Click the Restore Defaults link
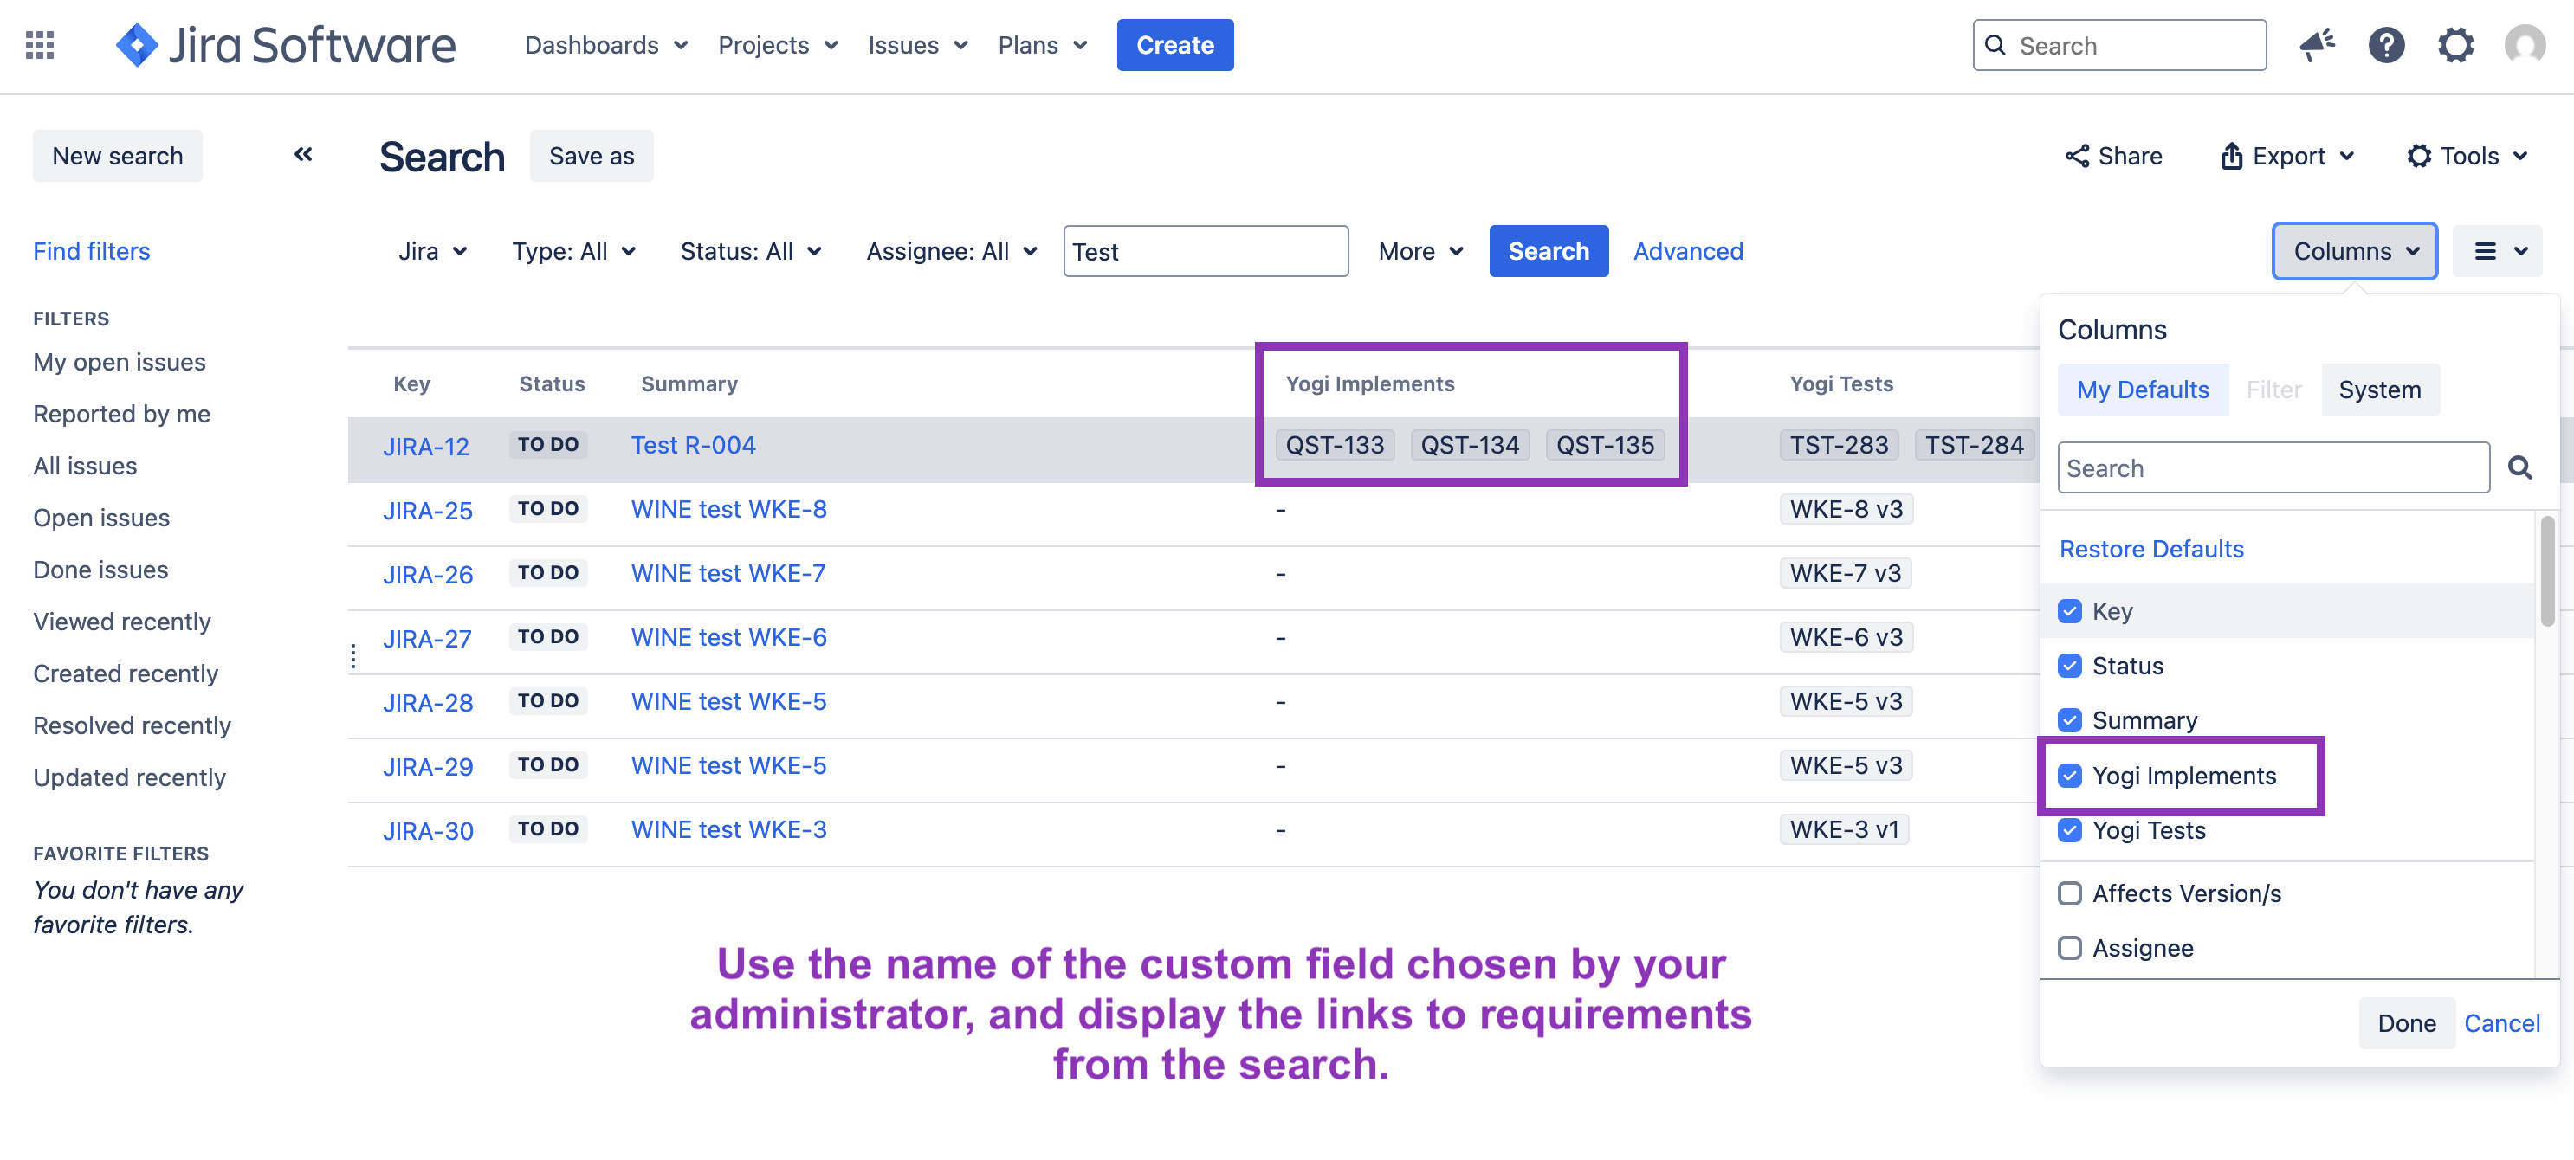 point(2150,549)
